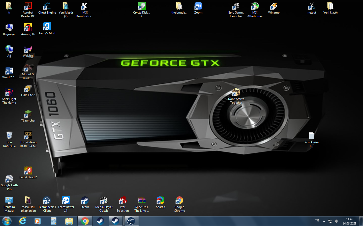The image size is (363, 226).
Task: Open the volume control in system tray
Action: (336, 221)
